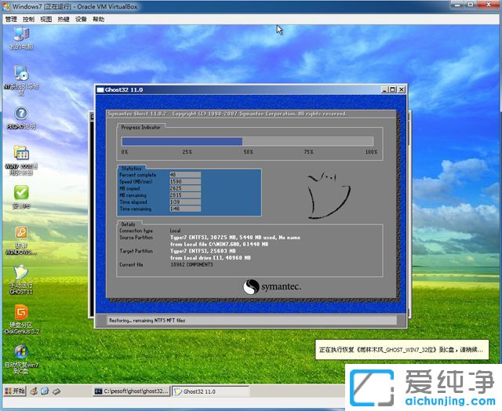502x411 pixels.
Task: Open the 管理 menu
Action: coord(11,19)
